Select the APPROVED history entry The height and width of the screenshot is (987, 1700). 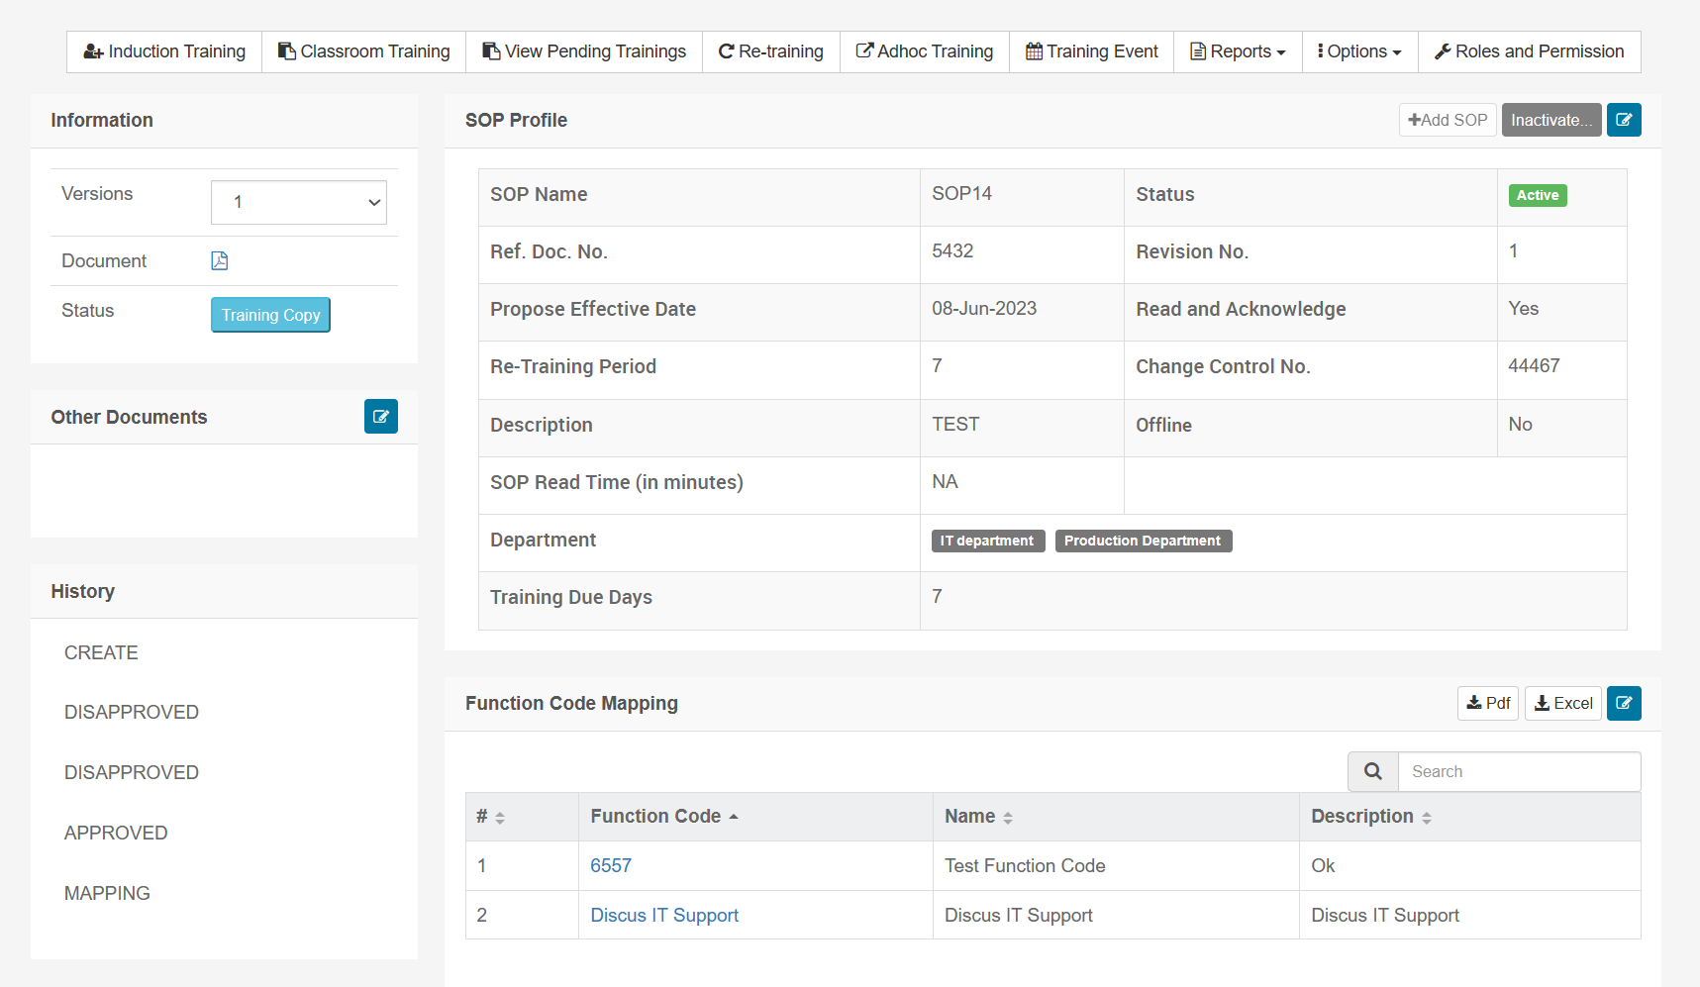click(x=116, y=833)
